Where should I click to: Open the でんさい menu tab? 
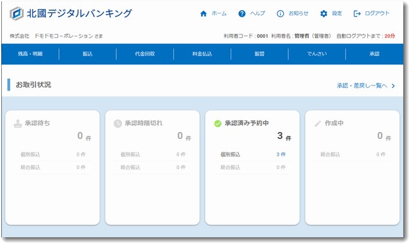(317, 54)
